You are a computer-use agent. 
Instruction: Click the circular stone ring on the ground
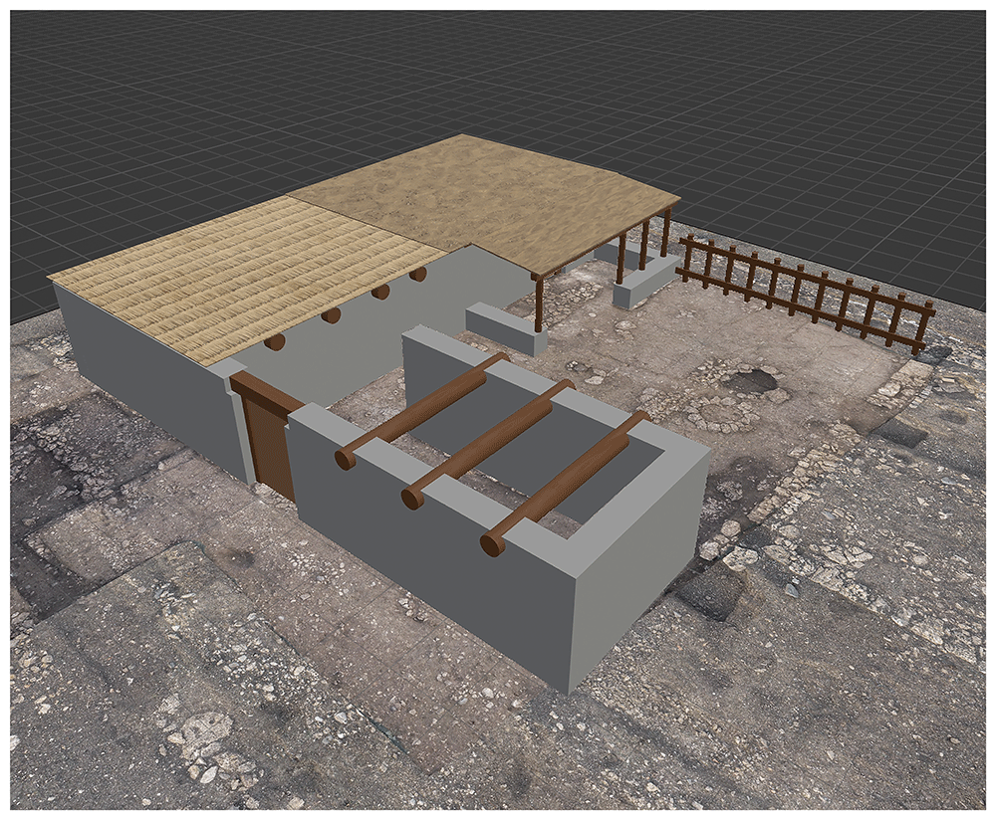721,415
